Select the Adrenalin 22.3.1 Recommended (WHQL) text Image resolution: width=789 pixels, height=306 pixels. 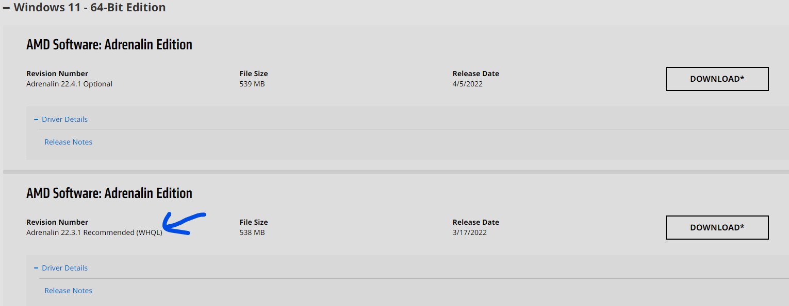pos(94,232)
